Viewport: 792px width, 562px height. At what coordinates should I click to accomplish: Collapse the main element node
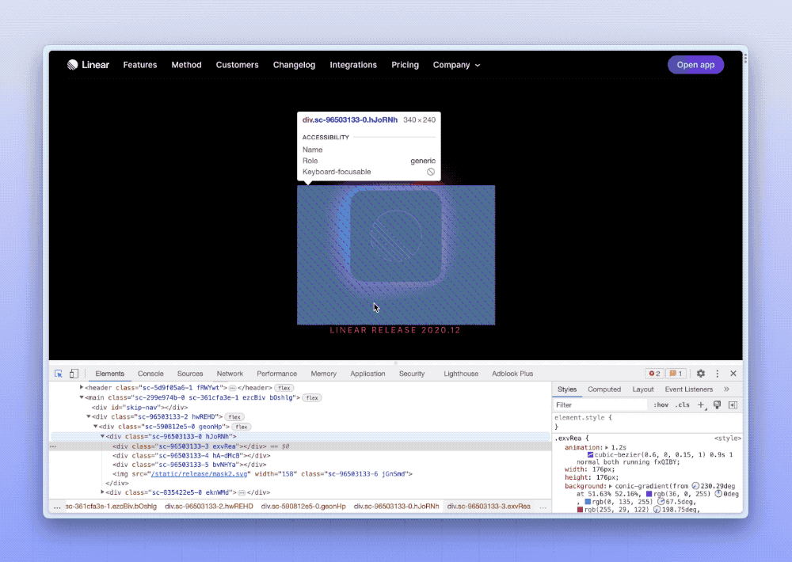[82, 397]
